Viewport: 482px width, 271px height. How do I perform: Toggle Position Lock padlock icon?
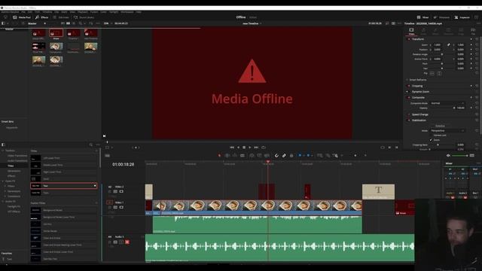(x=291, y=156)
